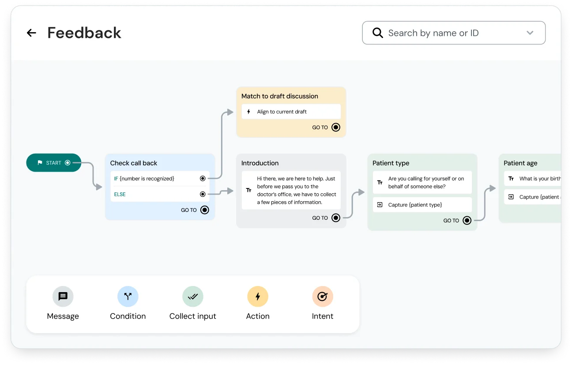Select the Action node type icon

(258, 297)
